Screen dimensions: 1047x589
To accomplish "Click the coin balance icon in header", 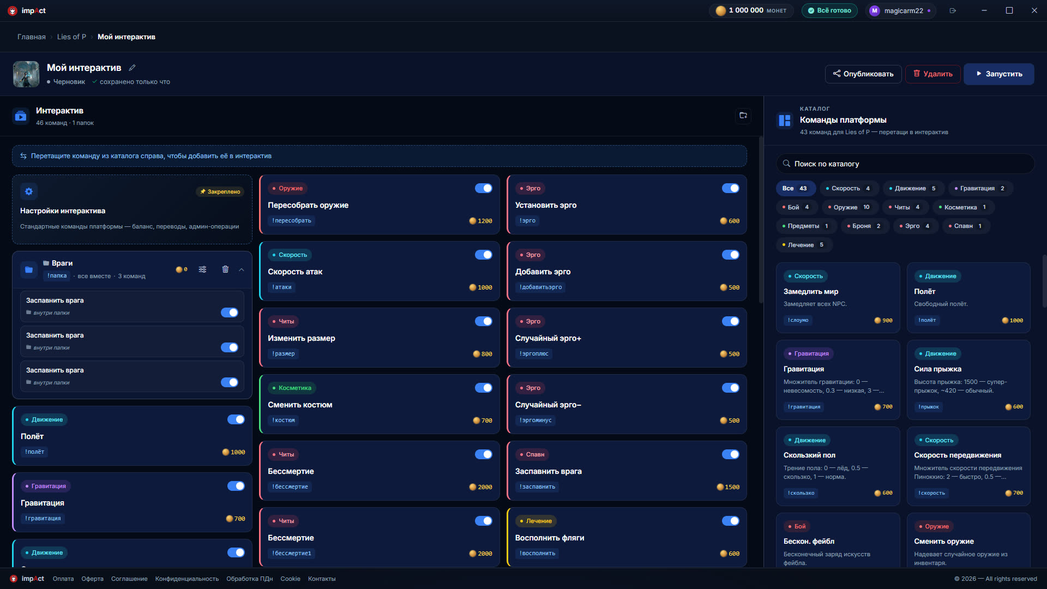I will pos(720,10).
